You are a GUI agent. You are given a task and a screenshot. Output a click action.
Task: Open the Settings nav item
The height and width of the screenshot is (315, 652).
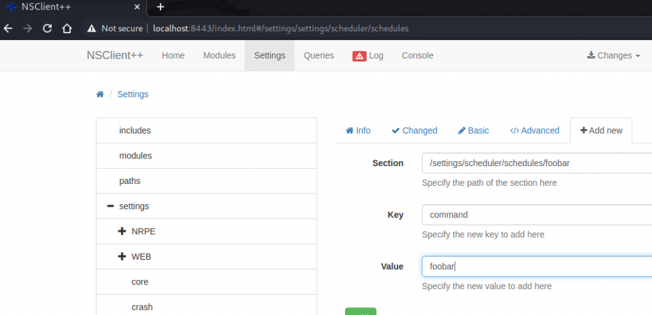pyautogui.click(x=270, y=55)
